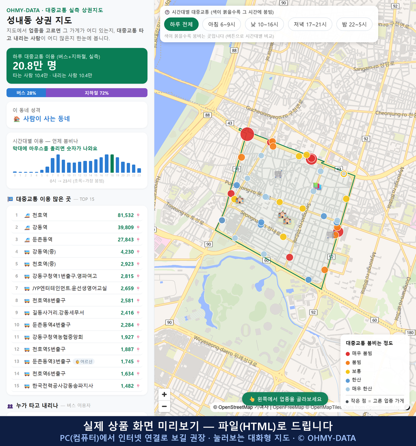
Task: Click the subway train icon beside 천호역 rank 1
Action: click(x=27, y=215)
